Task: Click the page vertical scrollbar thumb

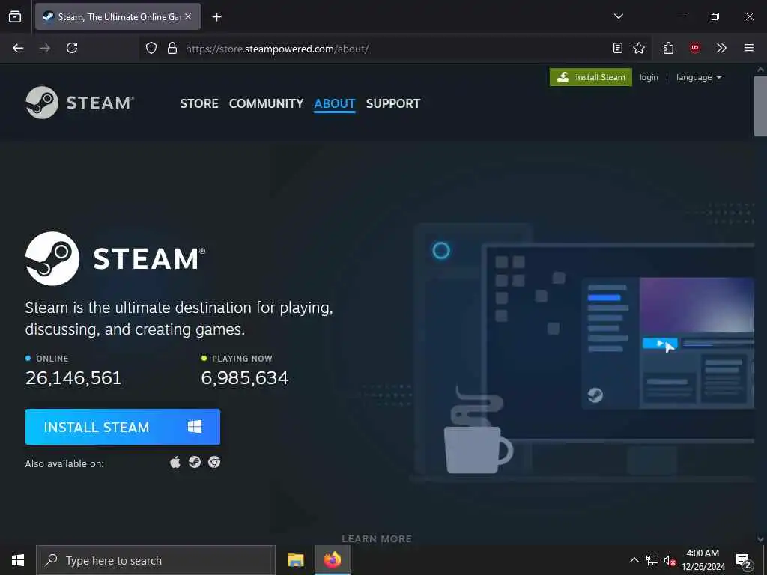Action: tap(761, 105)
